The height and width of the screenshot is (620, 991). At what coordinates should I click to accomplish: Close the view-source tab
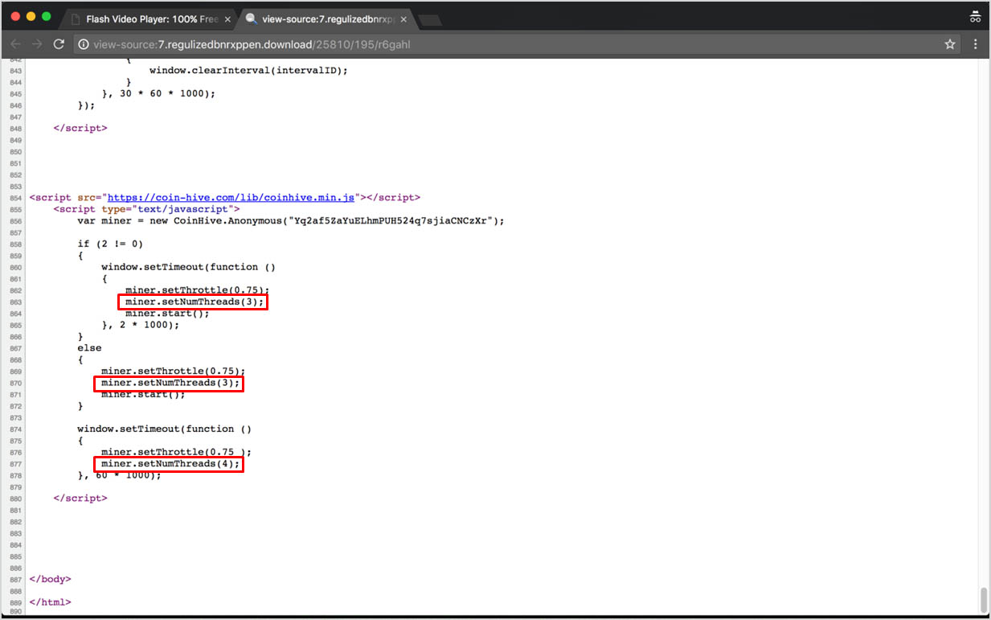point(403,18)
